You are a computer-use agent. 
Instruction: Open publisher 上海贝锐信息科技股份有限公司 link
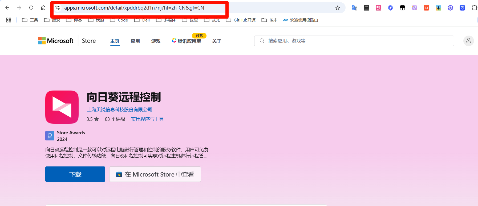tap(119, 110)
